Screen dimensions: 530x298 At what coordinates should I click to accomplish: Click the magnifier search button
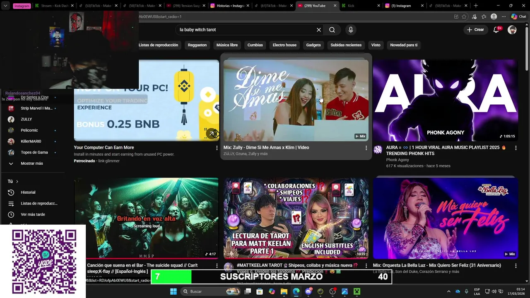coord(332,30)
